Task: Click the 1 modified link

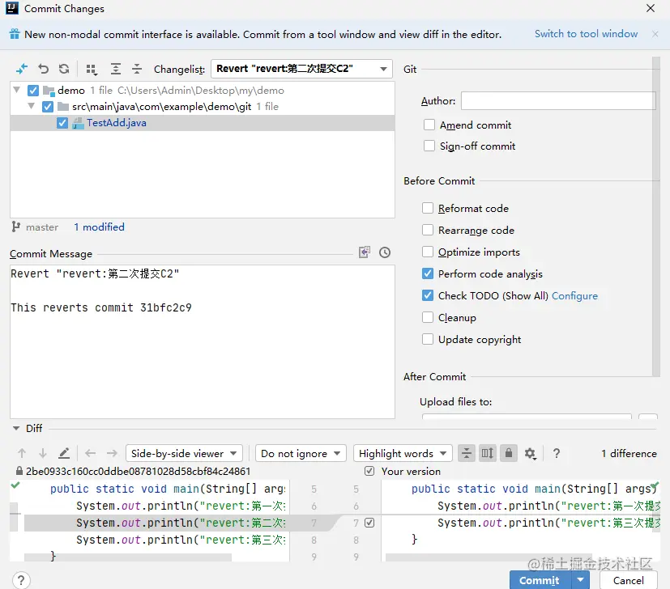Action: point(99,227)
